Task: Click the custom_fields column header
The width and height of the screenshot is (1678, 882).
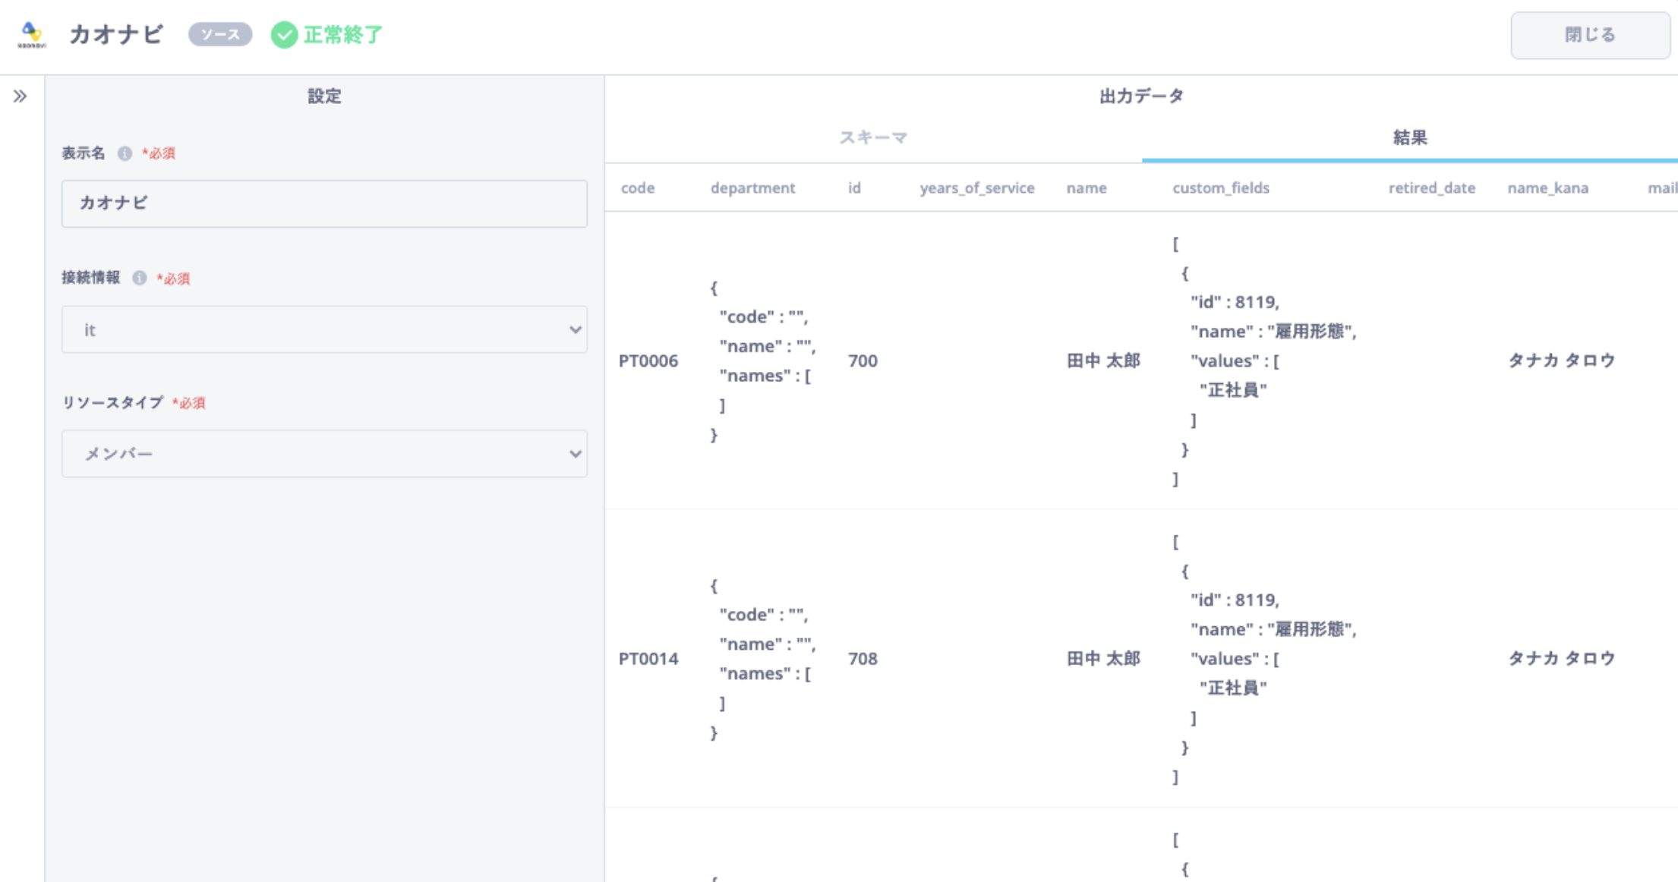Action: [x=1220, y=188]
